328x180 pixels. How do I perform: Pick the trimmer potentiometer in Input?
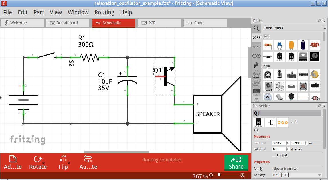point(268,74)
